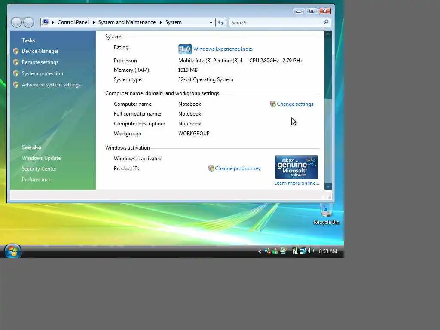
Task: Click Change settings for computer name
Action: coord(295,104)
